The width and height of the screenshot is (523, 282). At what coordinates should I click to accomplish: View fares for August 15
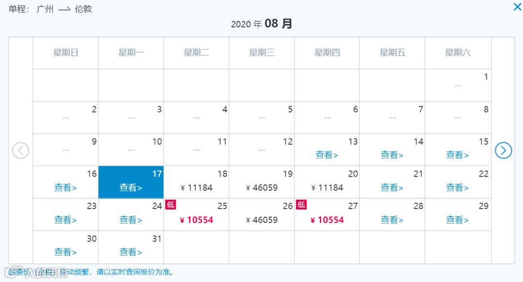(457, 155)
